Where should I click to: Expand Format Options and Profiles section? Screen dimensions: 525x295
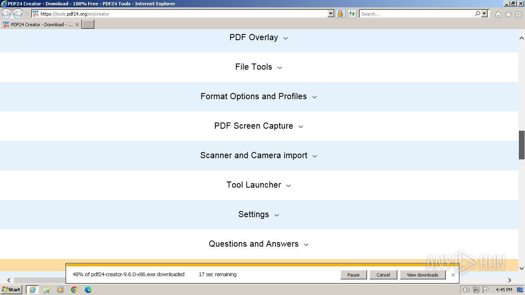click(259, 96)
